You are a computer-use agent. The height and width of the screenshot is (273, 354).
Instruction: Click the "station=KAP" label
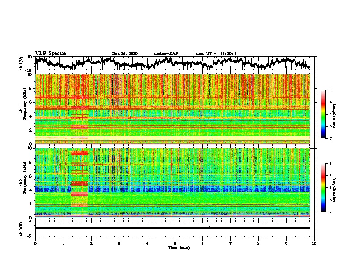(x=166, y=54)
